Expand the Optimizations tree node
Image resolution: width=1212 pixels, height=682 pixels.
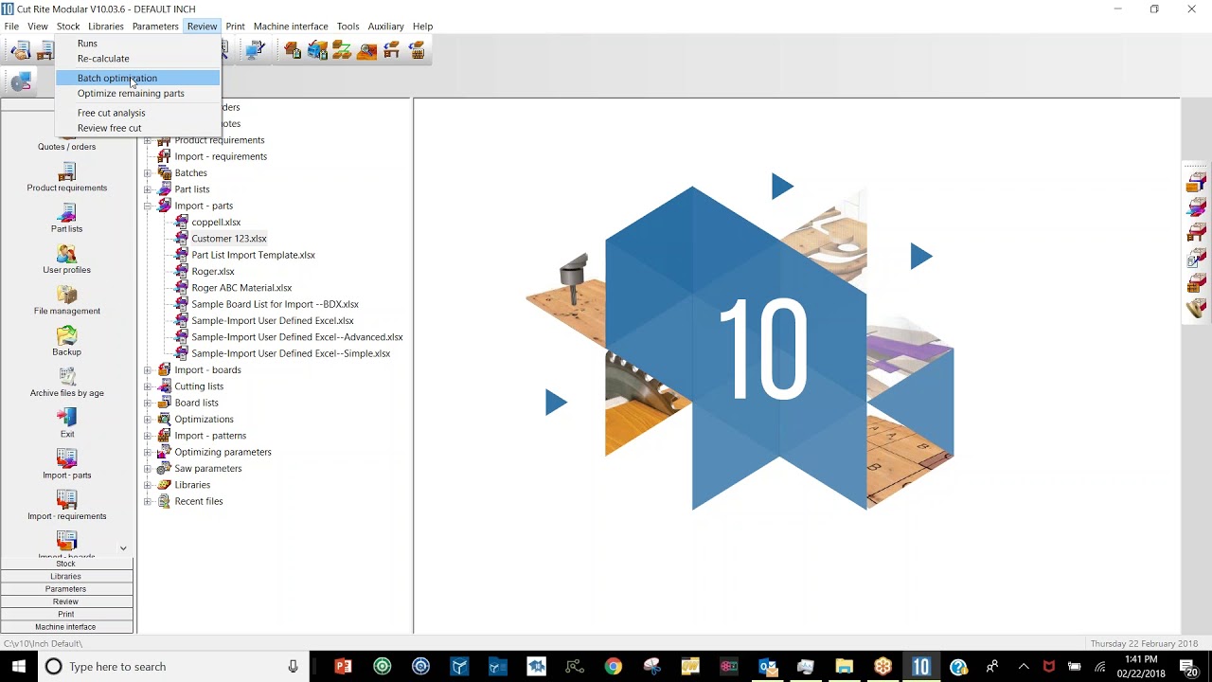pyautogui.click(x=148, y=420)
